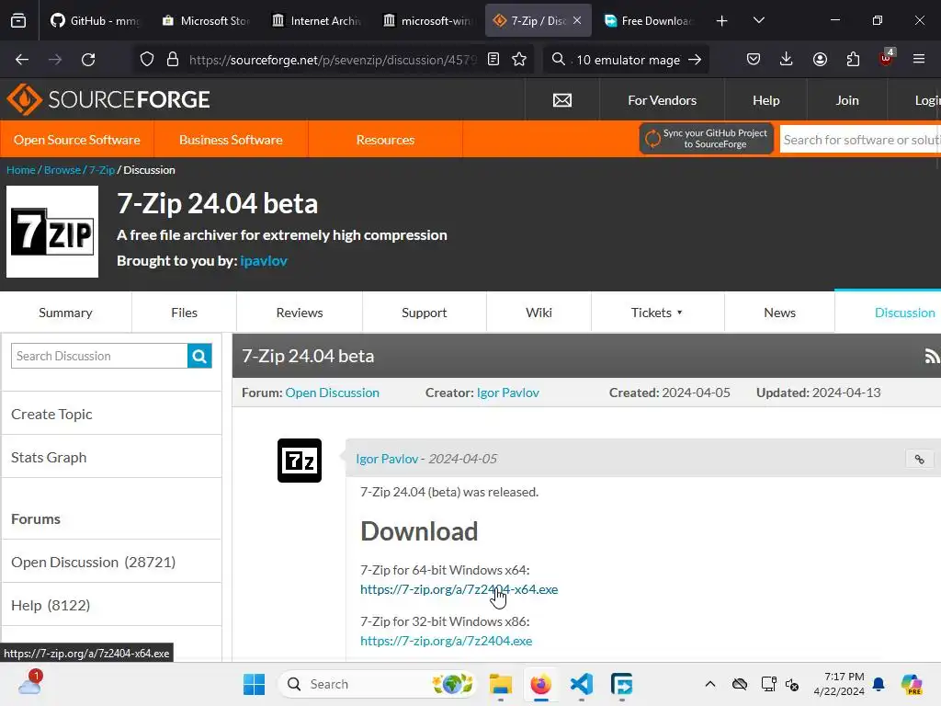
Task: Open Igor Pavlov creator link
Action: pyautogui.click(x=507, y=393)
